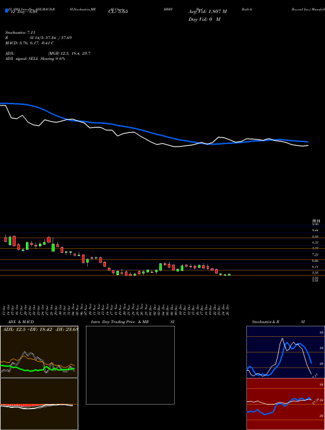Click 'Intra Day Trading Price & MR' title
The image size is (325, 430).
click(120, 322)
